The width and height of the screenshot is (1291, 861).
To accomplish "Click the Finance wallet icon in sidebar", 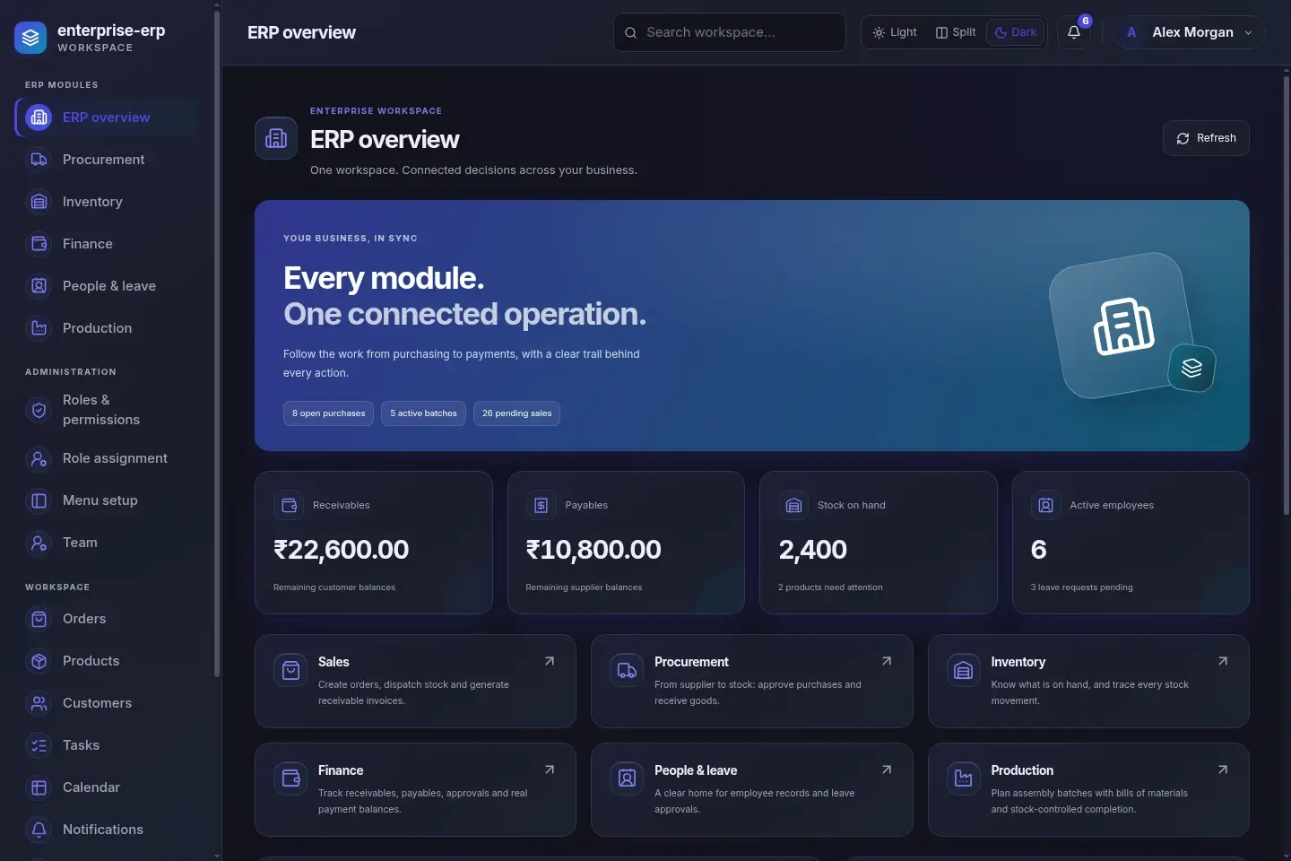I will point(39,244).
